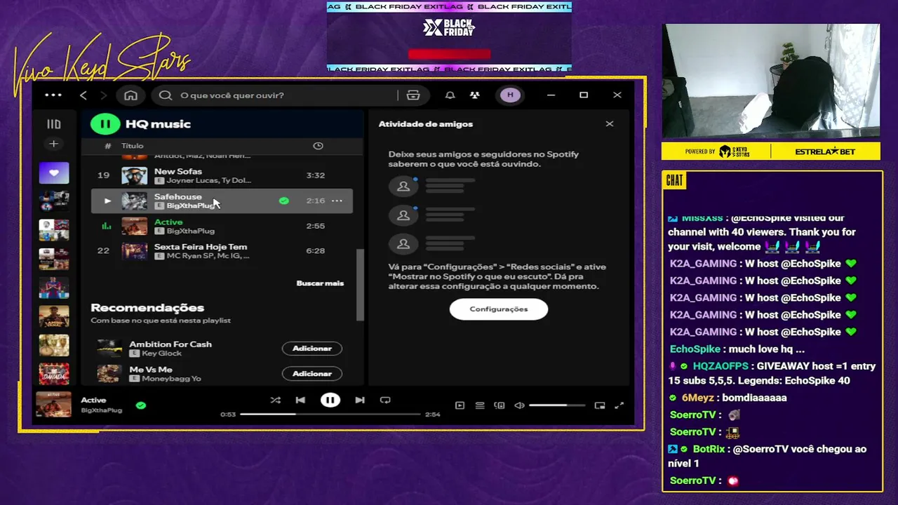The image size is (898, 505).
Task: Open the three-dots app menu in Spotify
Action: (x=53, y=95)
